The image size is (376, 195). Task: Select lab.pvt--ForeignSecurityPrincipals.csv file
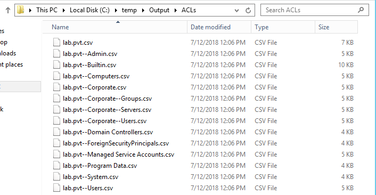116,143
